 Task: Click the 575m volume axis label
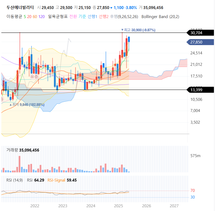(195, 156)
